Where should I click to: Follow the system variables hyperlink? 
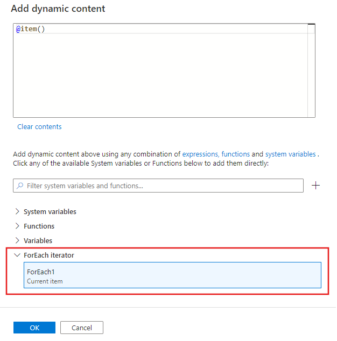290,154
